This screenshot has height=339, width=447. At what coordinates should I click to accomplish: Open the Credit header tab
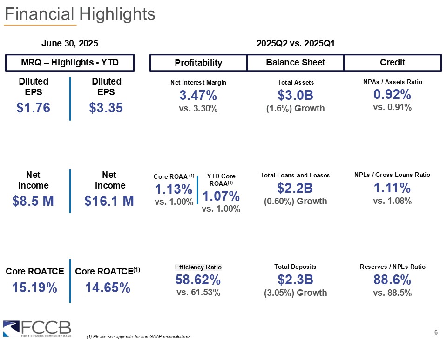392,63
